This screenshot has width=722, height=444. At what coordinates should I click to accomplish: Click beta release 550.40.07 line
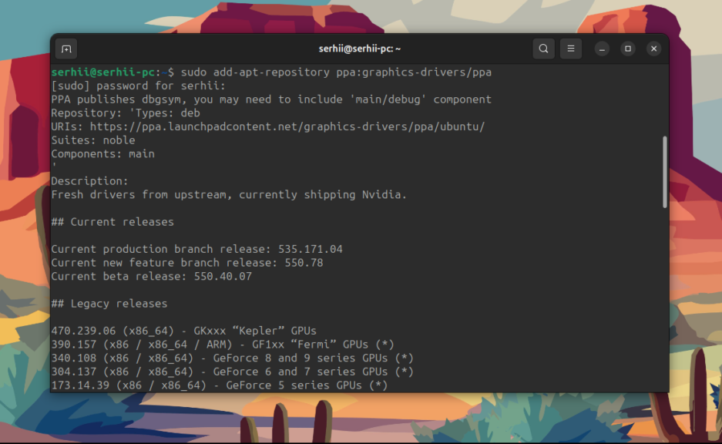tap(152, 277)
